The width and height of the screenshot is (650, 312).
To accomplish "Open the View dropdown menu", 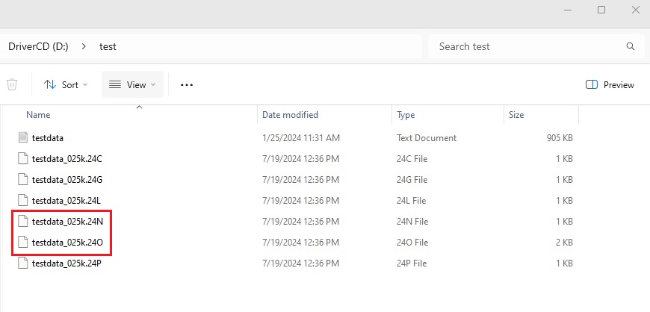I will [x=132, y=85].
